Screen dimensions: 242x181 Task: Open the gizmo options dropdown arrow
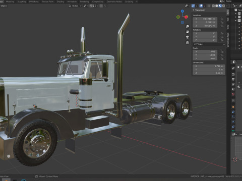[x=196, y=6]
